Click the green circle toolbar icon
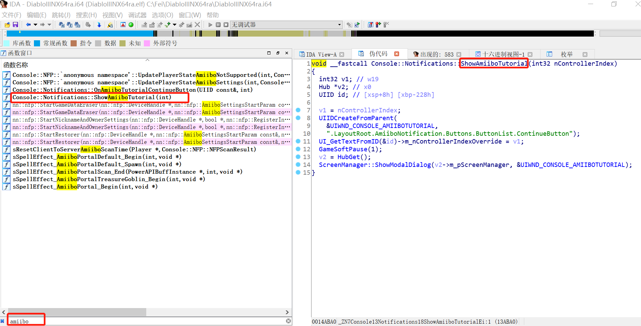Viewport: 641px width, 326px height. point(131,25)
